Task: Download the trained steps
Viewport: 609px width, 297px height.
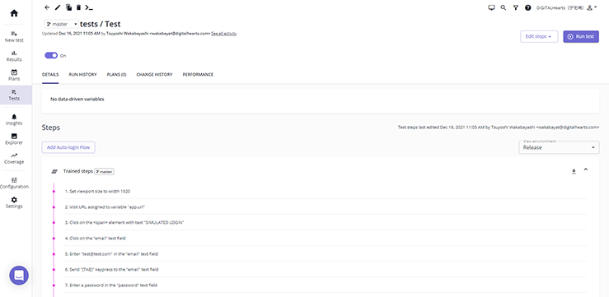Action: click(x=574, y=171)
